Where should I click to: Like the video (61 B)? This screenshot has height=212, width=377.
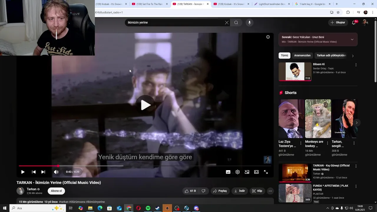coord(190,191)
